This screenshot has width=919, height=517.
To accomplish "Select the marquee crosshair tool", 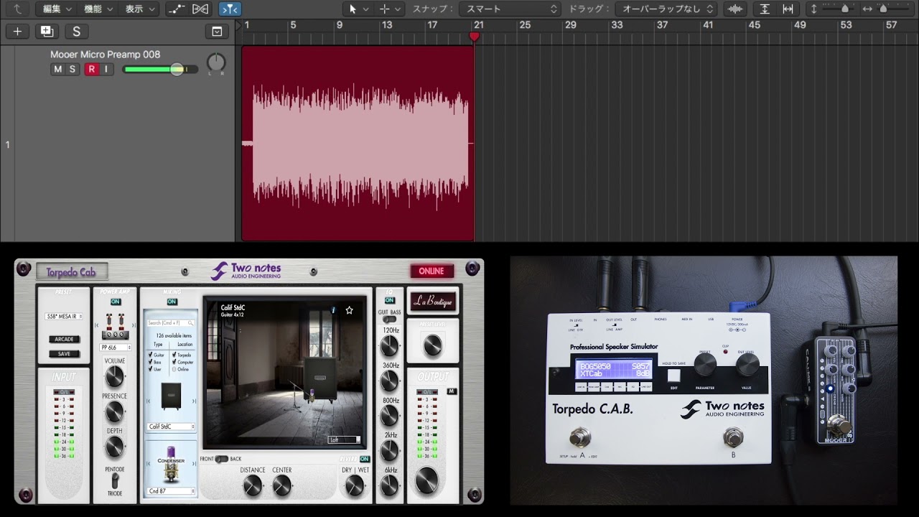I will pyautogui.click(x=384, y=9).
